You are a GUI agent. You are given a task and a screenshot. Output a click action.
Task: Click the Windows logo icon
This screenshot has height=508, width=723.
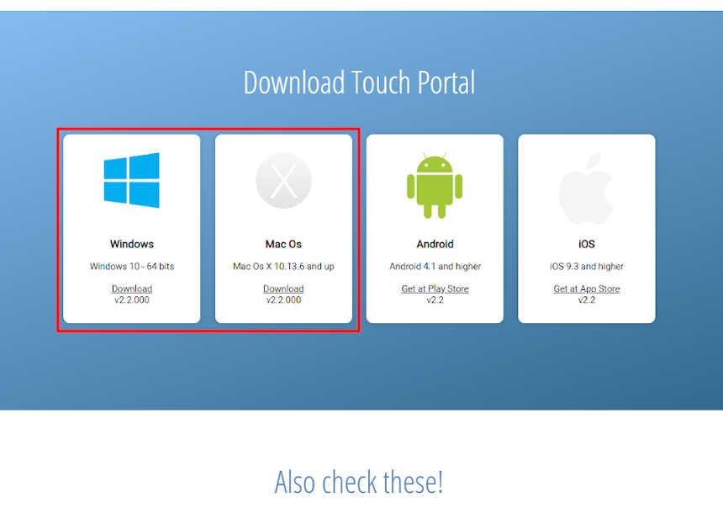click(x=132, y=180)
